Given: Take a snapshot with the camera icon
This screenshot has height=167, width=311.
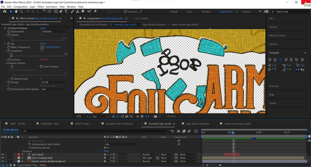Looking at the screenshot, I should pyautogui.click(x=155, y=117).
